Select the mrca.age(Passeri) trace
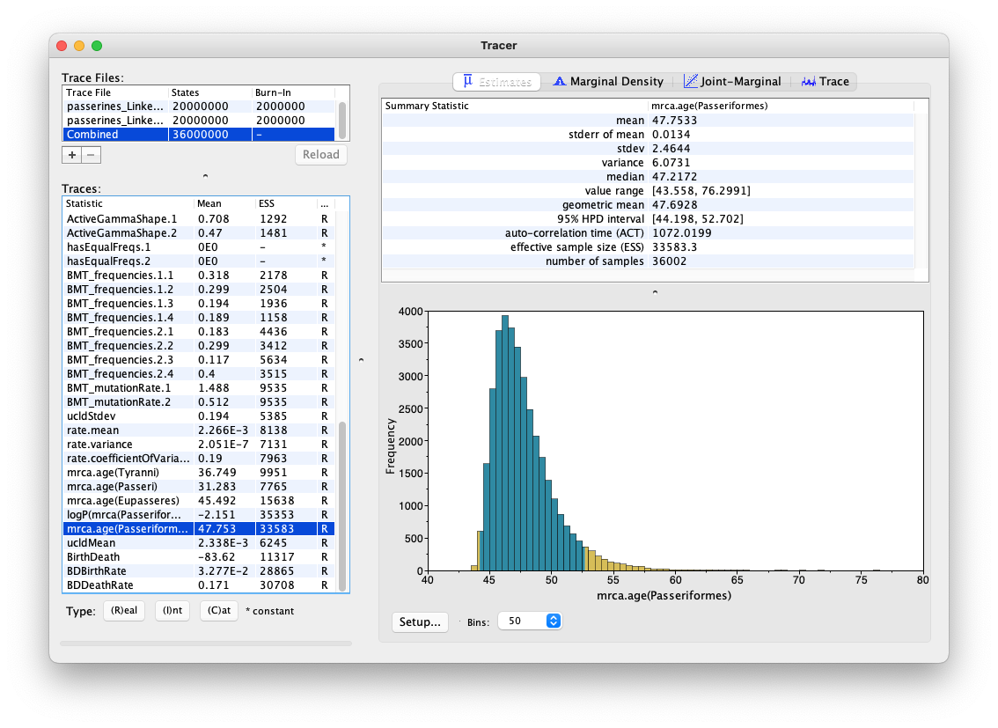 click(199, 486)
